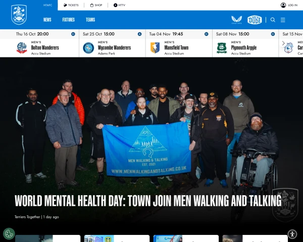This screenshot has width=303, height=242.
Task: Open the Shop link in top bar
Action: tap(96, 5)
